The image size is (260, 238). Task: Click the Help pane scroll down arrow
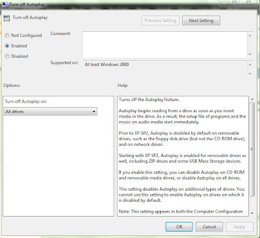tap(252, 213)
